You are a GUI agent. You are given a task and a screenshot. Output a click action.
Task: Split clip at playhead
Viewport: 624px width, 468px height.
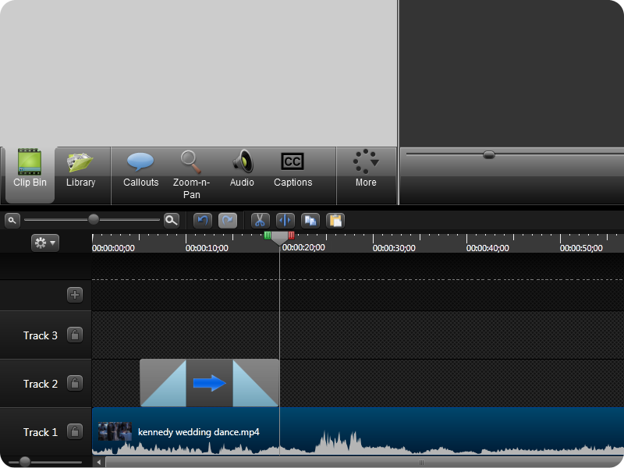click(x=285, y=221)
